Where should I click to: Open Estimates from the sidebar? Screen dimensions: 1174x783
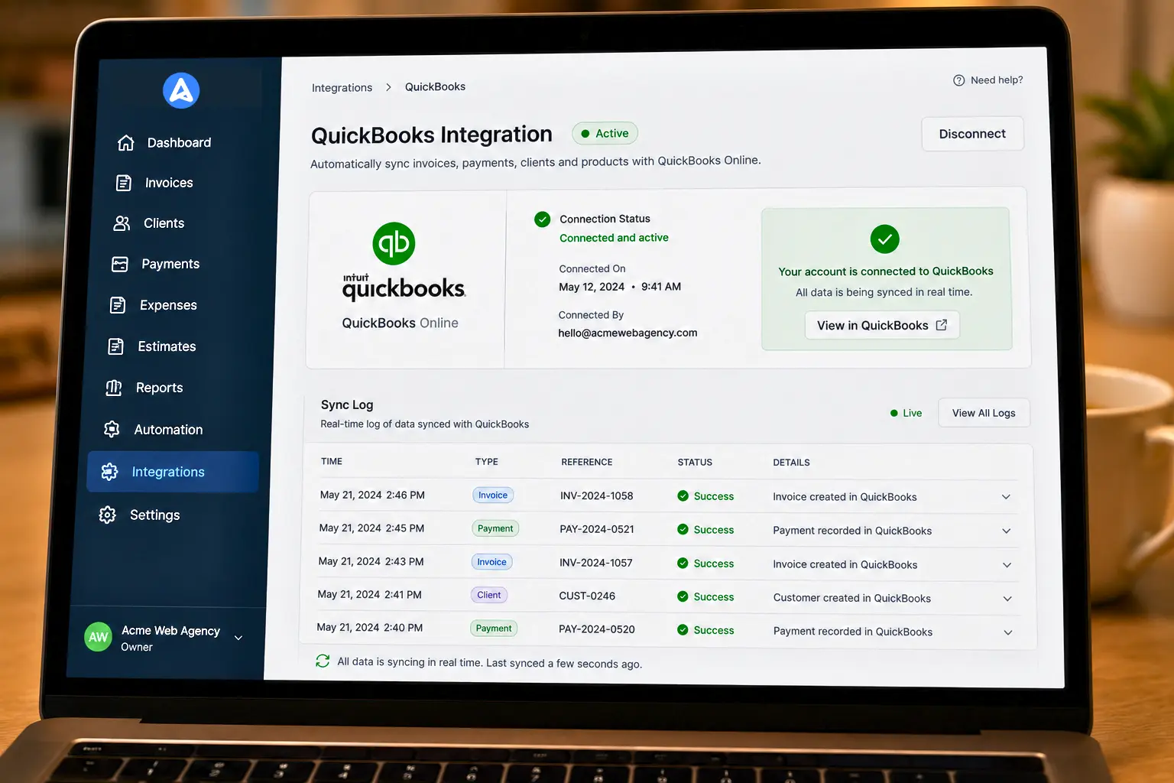(167, 346)
